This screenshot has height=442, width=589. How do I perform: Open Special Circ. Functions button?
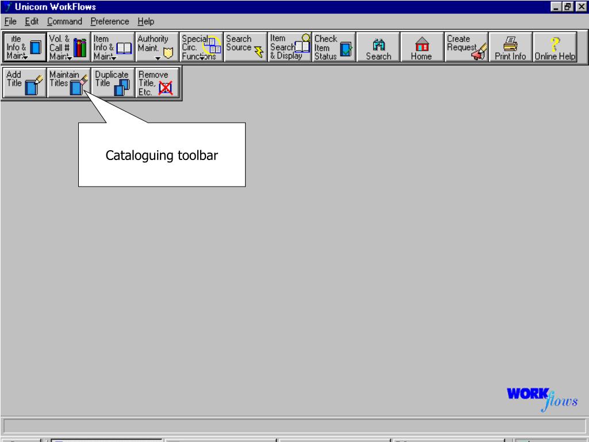(x=201, y=47)
